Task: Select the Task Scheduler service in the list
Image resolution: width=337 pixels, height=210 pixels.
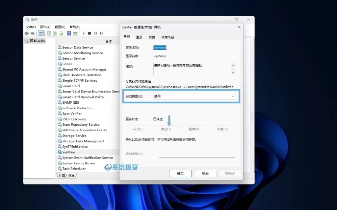Action: (74, 168)
